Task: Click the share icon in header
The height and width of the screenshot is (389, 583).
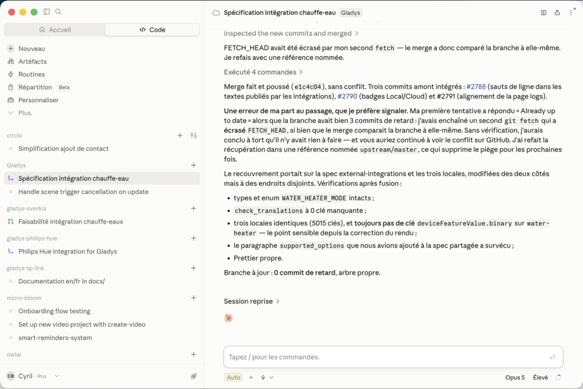Action: click(557, 13)
